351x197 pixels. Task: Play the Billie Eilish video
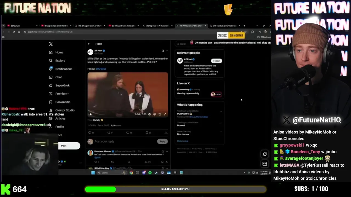90,114
